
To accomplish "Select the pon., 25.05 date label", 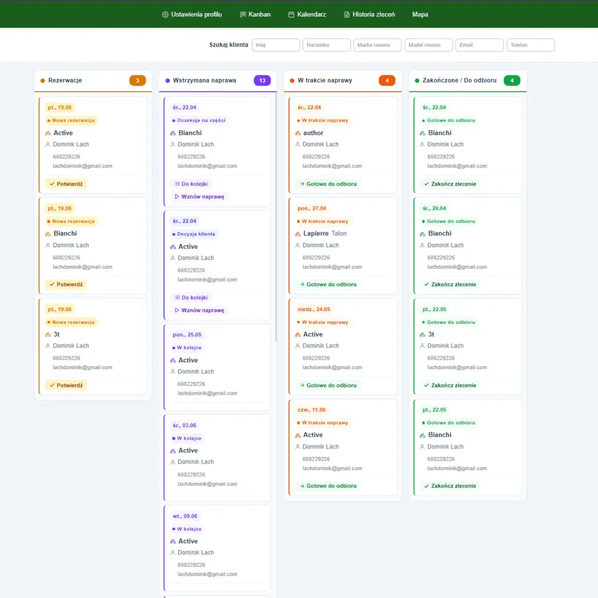I will (187, 335).
